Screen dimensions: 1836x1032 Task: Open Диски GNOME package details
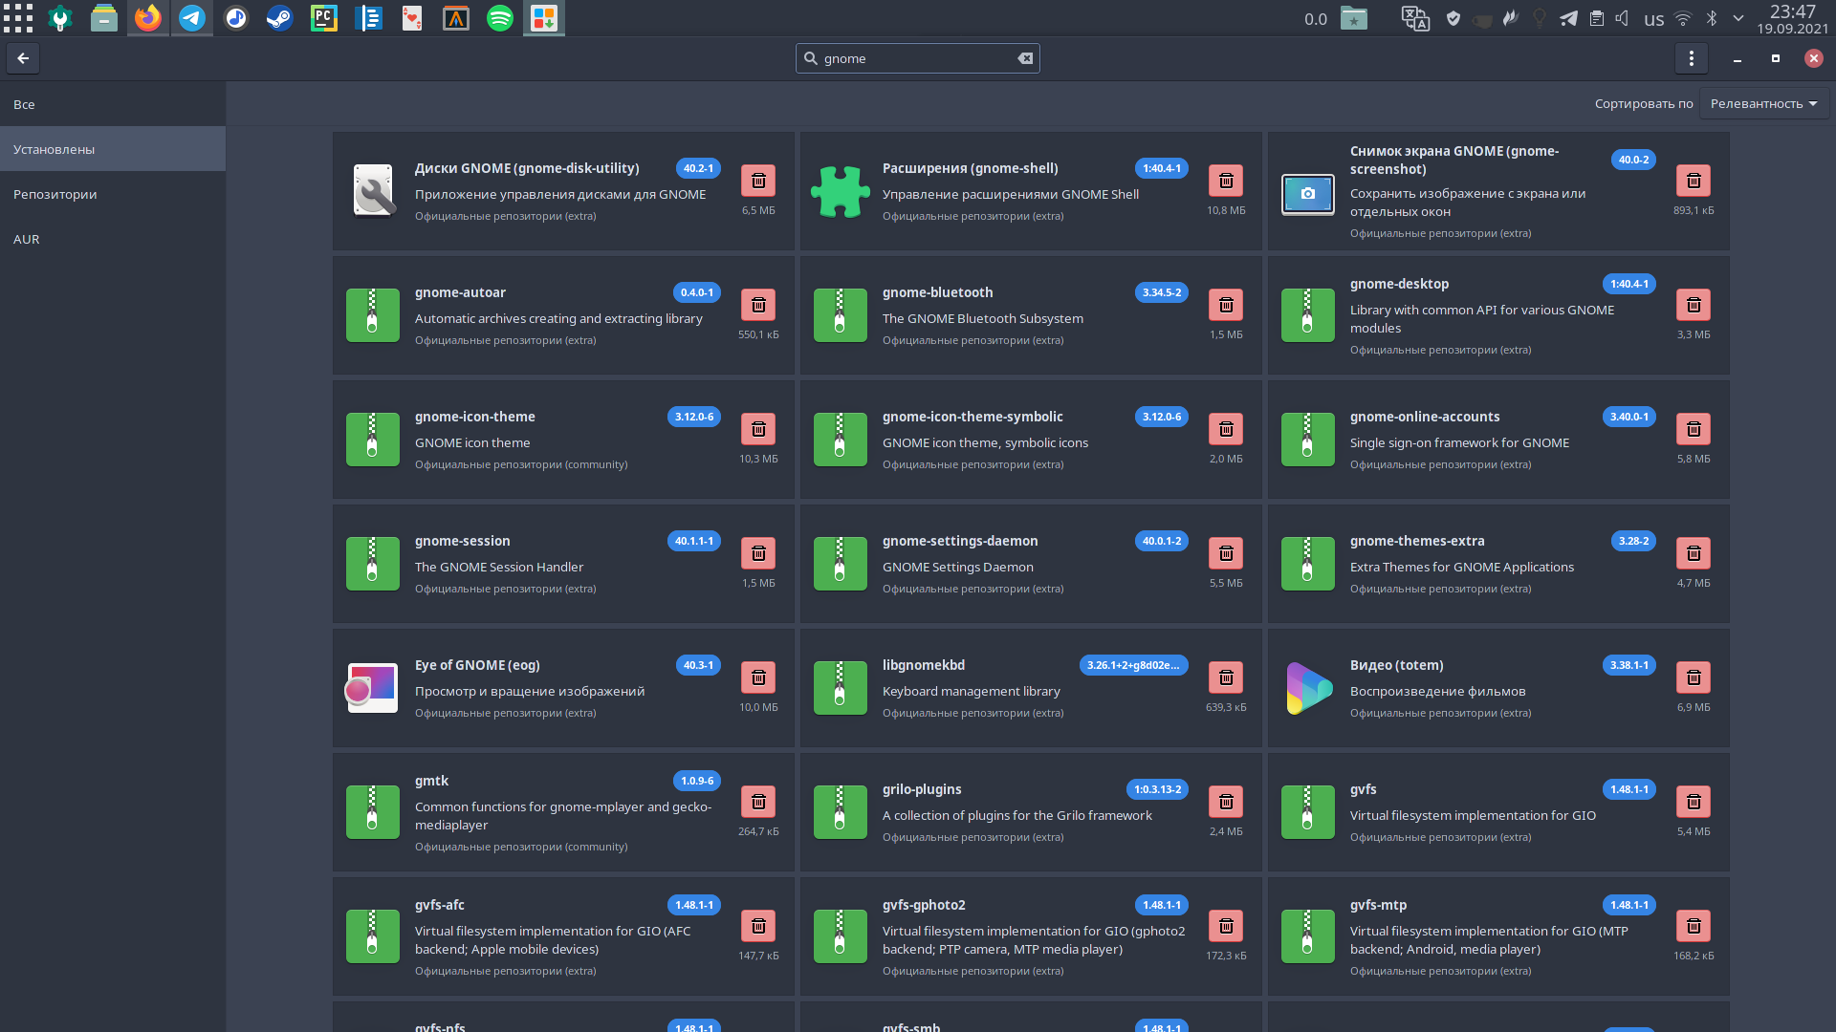click(527, 168)
